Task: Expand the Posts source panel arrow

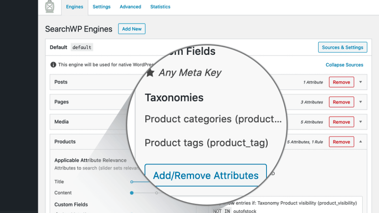Action: coord(360,82)
